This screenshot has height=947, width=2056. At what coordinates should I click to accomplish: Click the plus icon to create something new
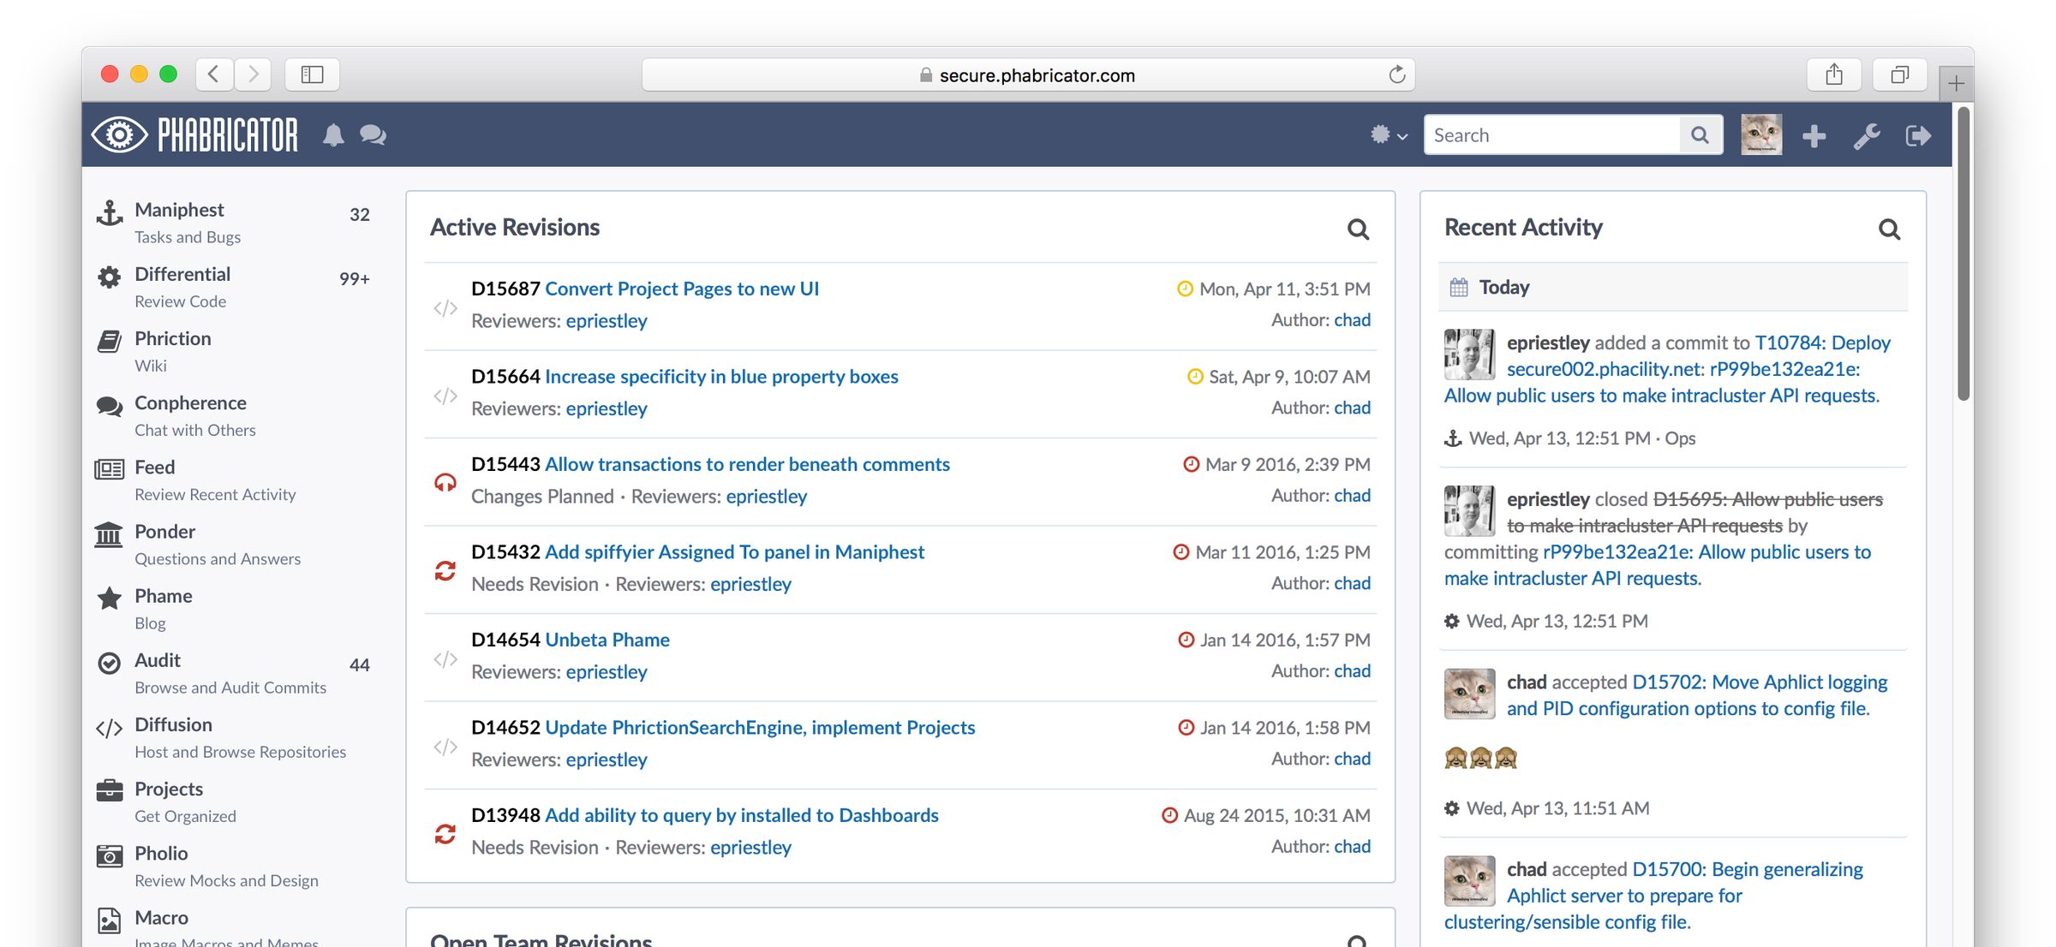coord(1814,134)
